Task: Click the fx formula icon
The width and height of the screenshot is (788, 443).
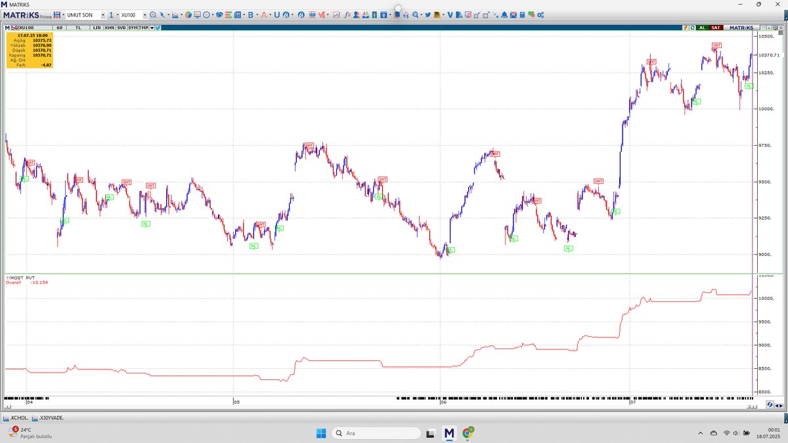Action: point(348,14)
